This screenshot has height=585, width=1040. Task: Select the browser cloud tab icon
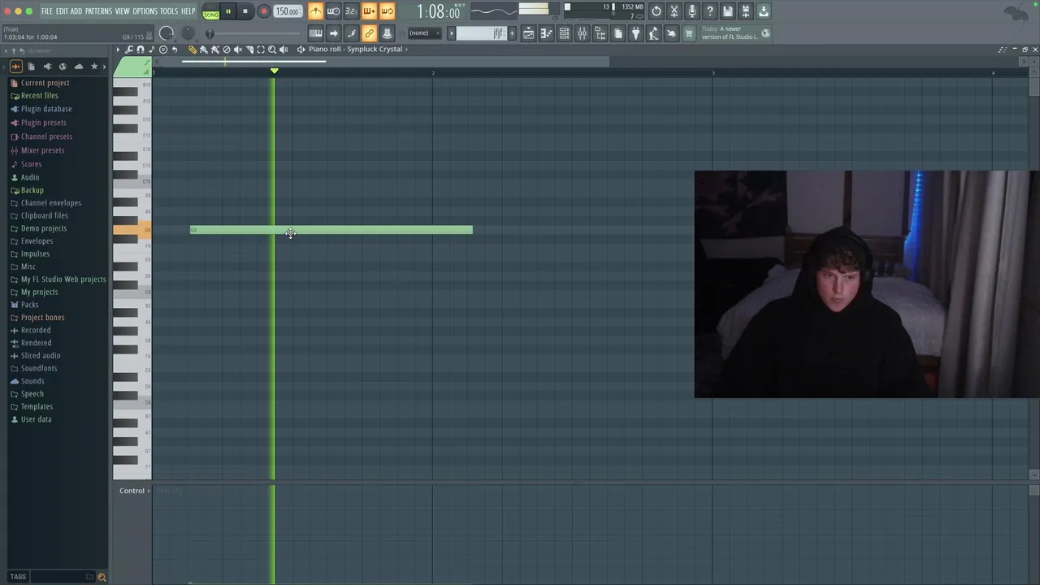pos(79,67)
